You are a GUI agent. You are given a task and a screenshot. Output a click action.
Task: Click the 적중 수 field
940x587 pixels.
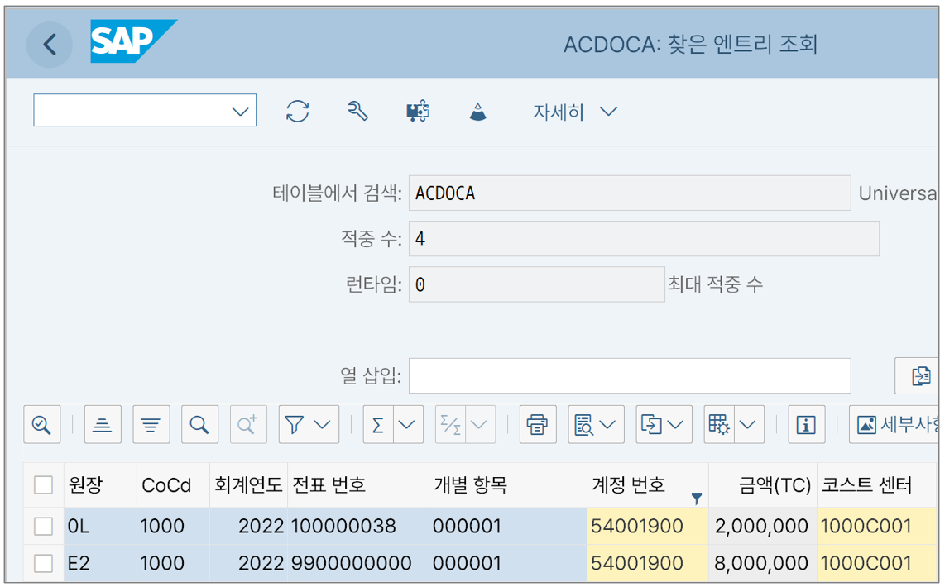click(x=644, y=238)
